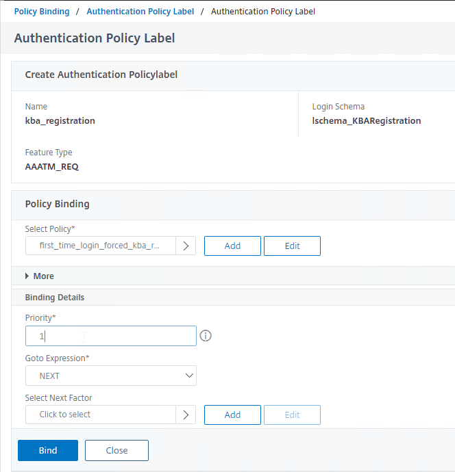
Task: Click Edit button next to Select Policy
Action: (x=292, y=246)
